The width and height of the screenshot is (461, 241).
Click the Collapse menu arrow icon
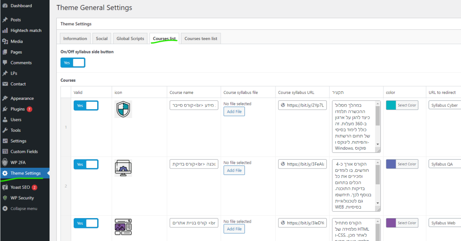[5, 209]
